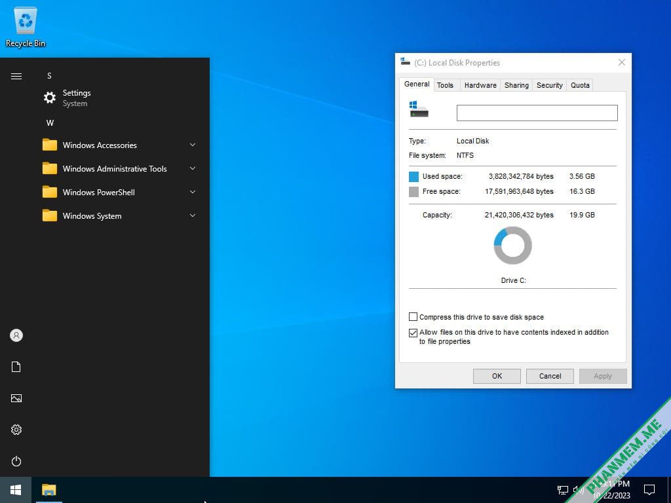Click the 3,828,342,784 bytes value

521,176
